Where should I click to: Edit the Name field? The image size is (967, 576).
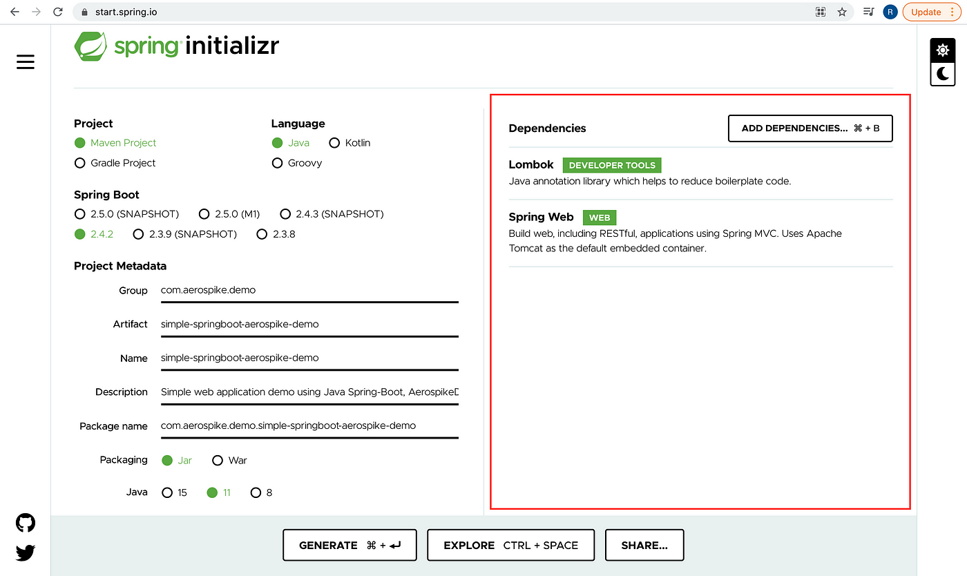(x=309, y=358)
